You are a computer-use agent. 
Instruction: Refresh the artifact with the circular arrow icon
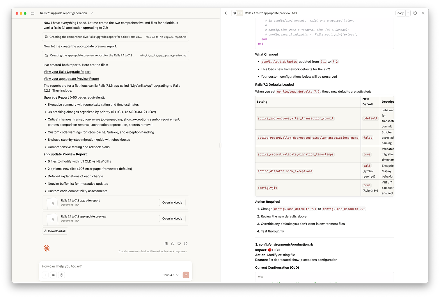click(x=415, y=13)
